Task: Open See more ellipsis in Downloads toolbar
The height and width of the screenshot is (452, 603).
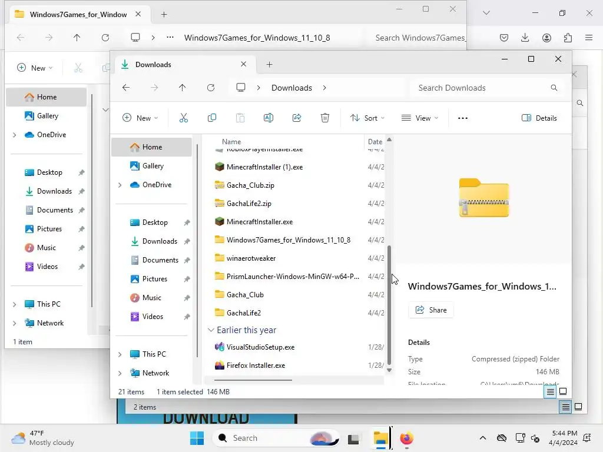Action: [x=463, y=118]
